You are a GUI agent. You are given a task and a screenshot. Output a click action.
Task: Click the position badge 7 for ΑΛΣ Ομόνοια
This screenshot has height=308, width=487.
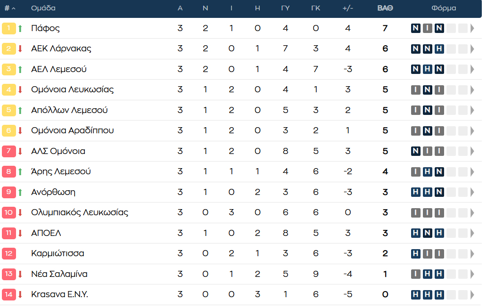point(8,151)
